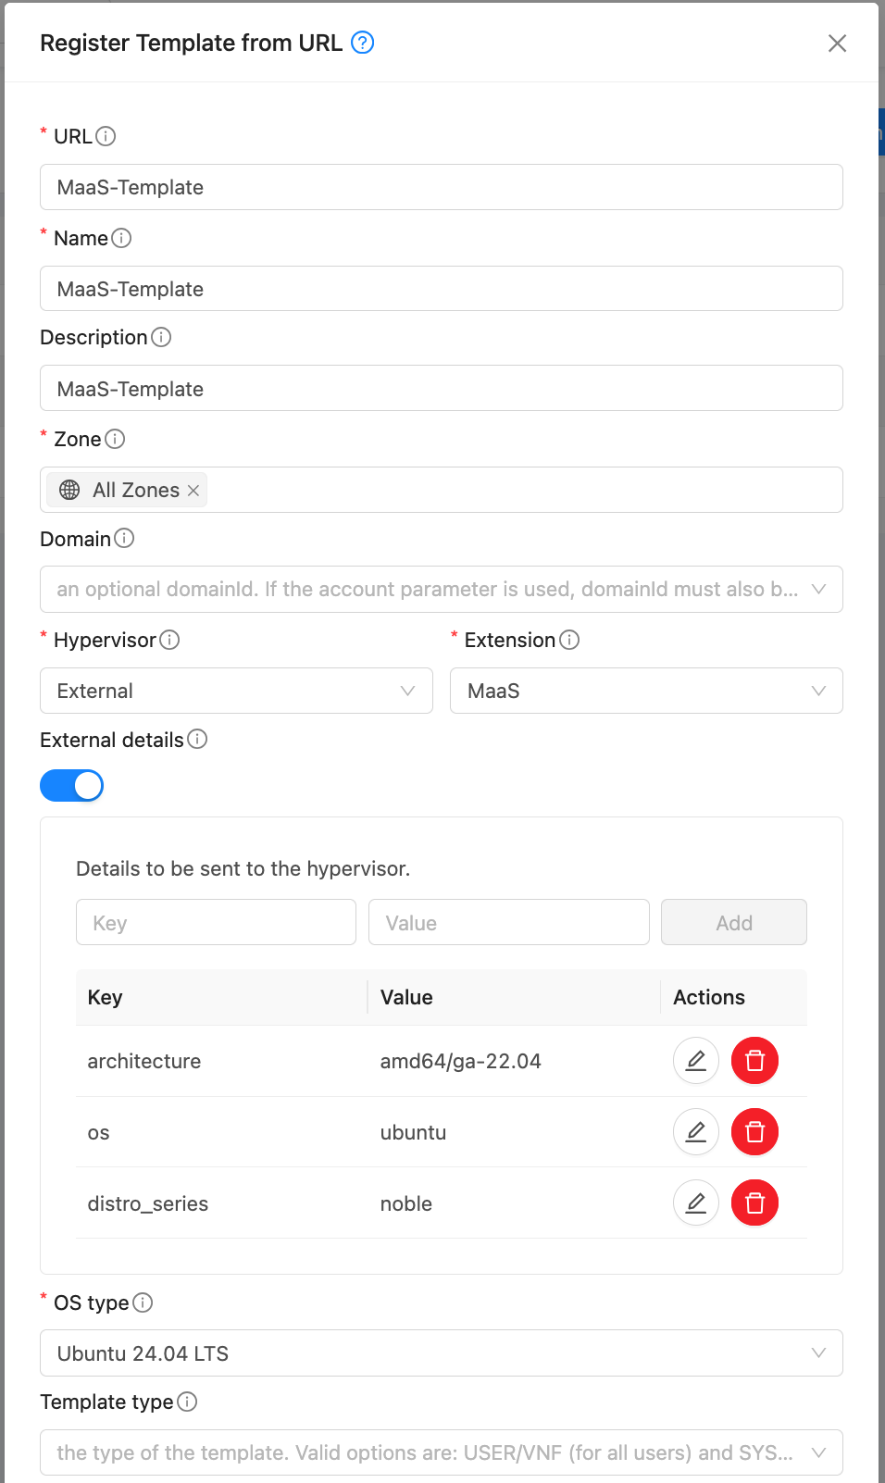
Task: Close the Register Template dialog
Action: [837, 44]
